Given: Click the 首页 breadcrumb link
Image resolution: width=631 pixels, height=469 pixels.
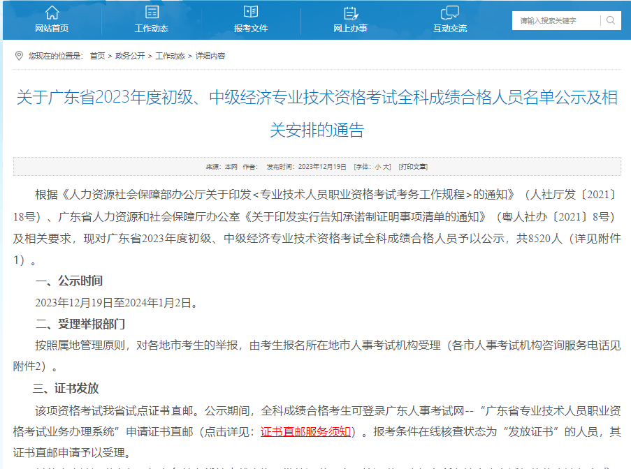Looking at the screenshot, I should point(97,56).
